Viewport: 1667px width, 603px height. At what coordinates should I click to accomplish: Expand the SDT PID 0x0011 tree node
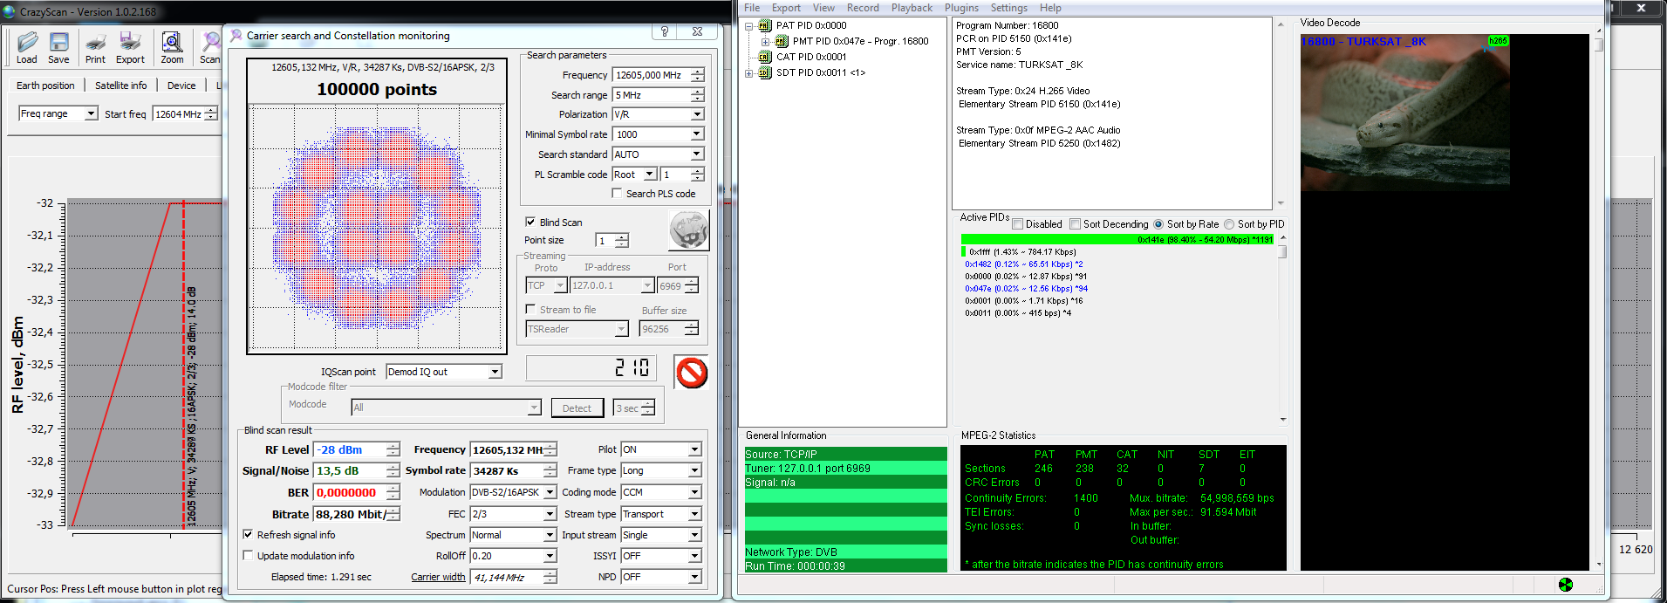(x=748, y=73)
